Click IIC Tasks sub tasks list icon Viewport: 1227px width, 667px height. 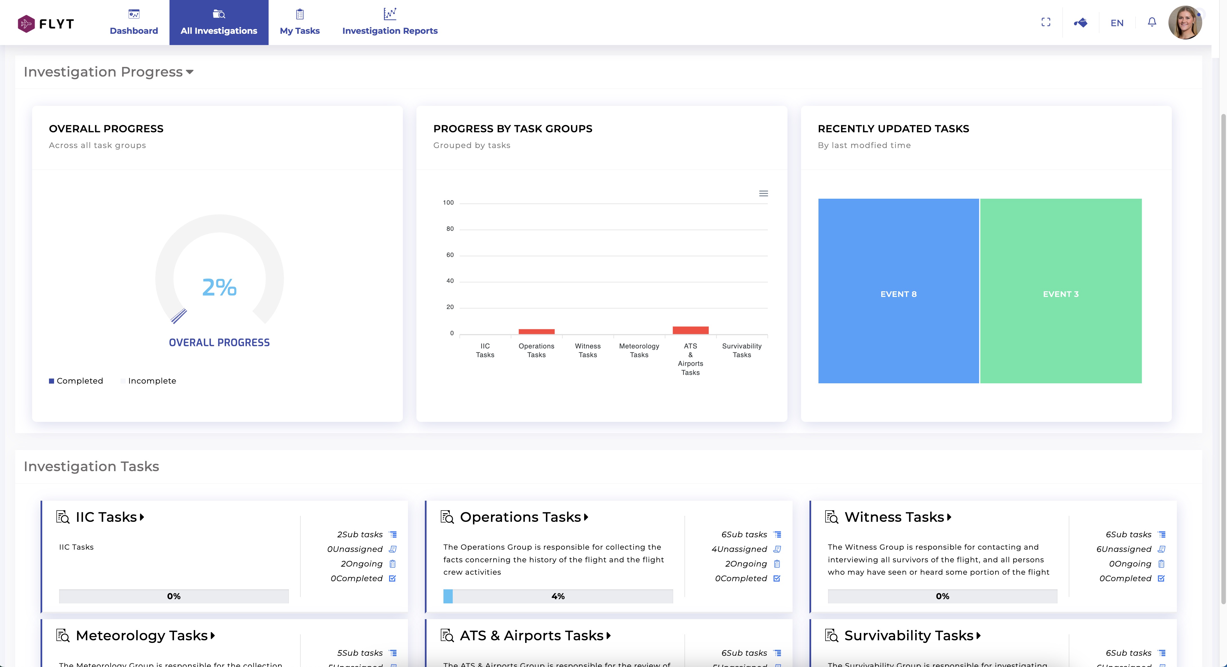pos(393,535)
